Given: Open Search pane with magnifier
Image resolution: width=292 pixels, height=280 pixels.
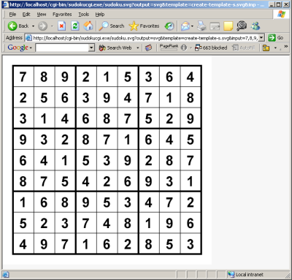Looking at the screenshot, I should point(112,26).
